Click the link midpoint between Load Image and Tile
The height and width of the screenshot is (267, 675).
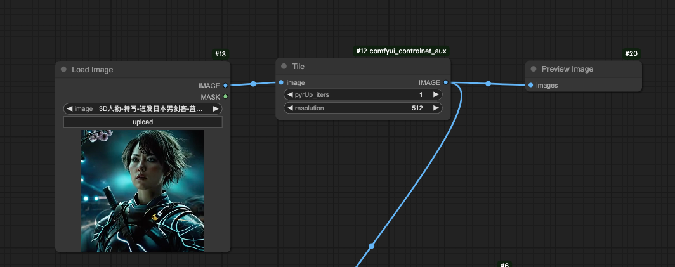[253, 84]
